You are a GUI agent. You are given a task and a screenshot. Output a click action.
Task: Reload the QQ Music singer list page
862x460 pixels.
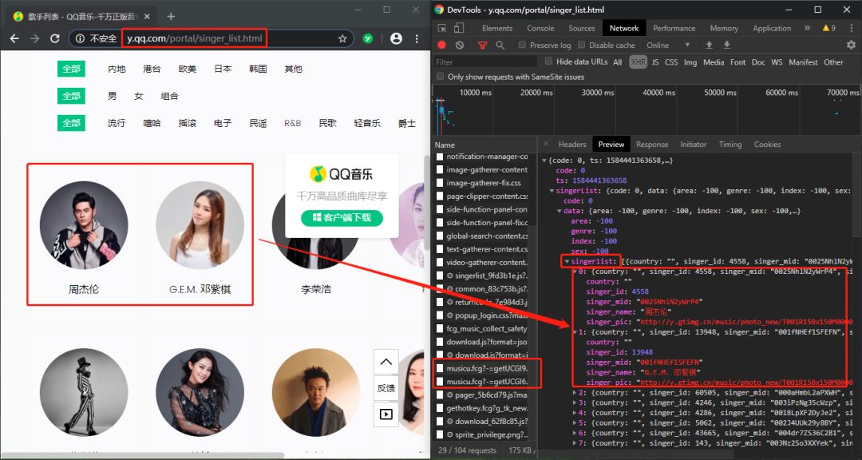(55, 38)
